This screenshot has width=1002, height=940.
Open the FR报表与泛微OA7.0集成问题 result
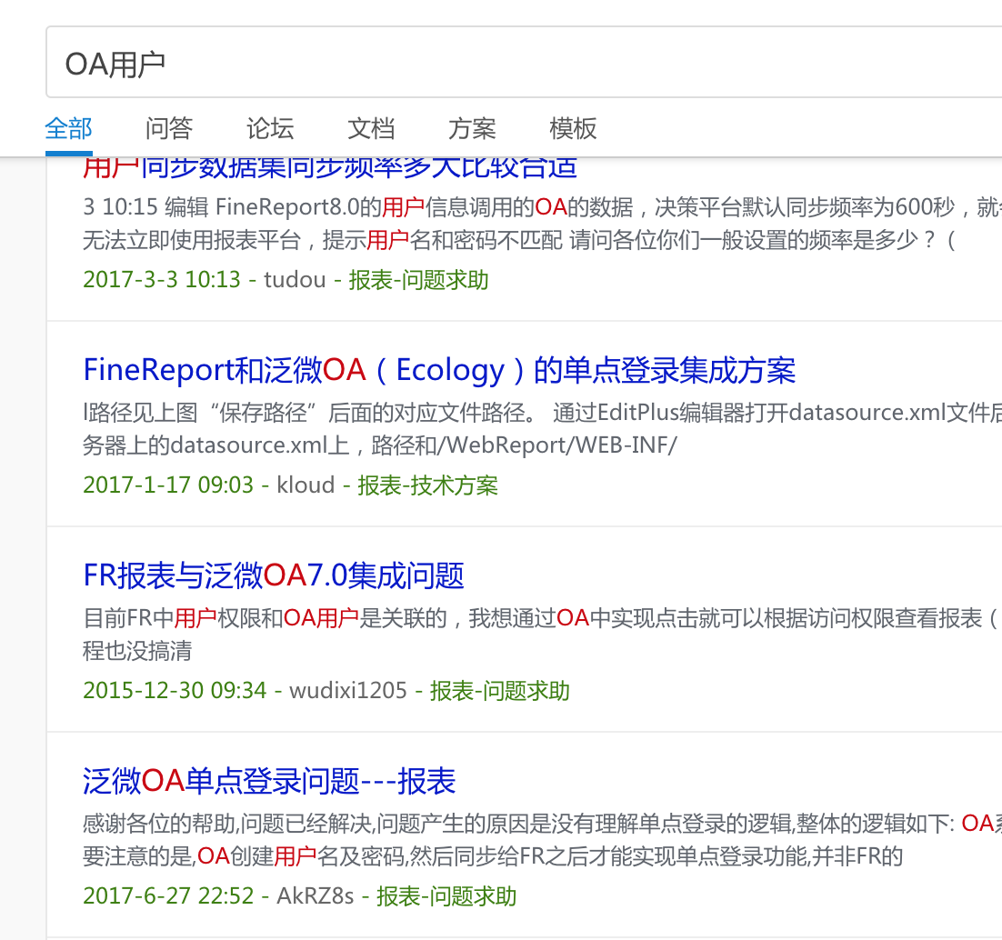(274, 575)
